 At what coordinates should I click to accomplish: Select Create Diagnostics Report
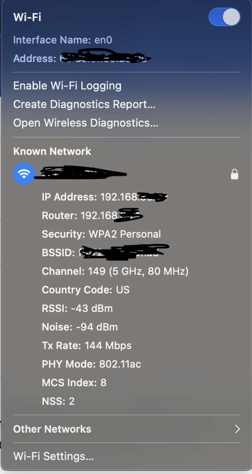pos(84,104)
